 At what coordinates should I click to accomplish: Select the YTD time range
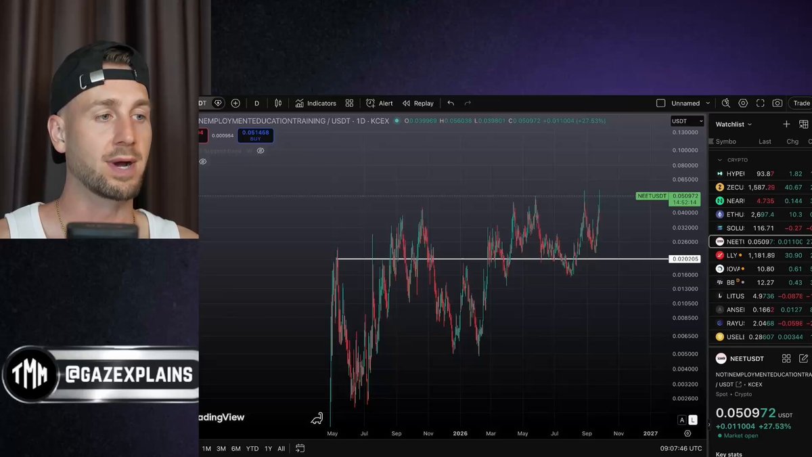tap(252, 448)
